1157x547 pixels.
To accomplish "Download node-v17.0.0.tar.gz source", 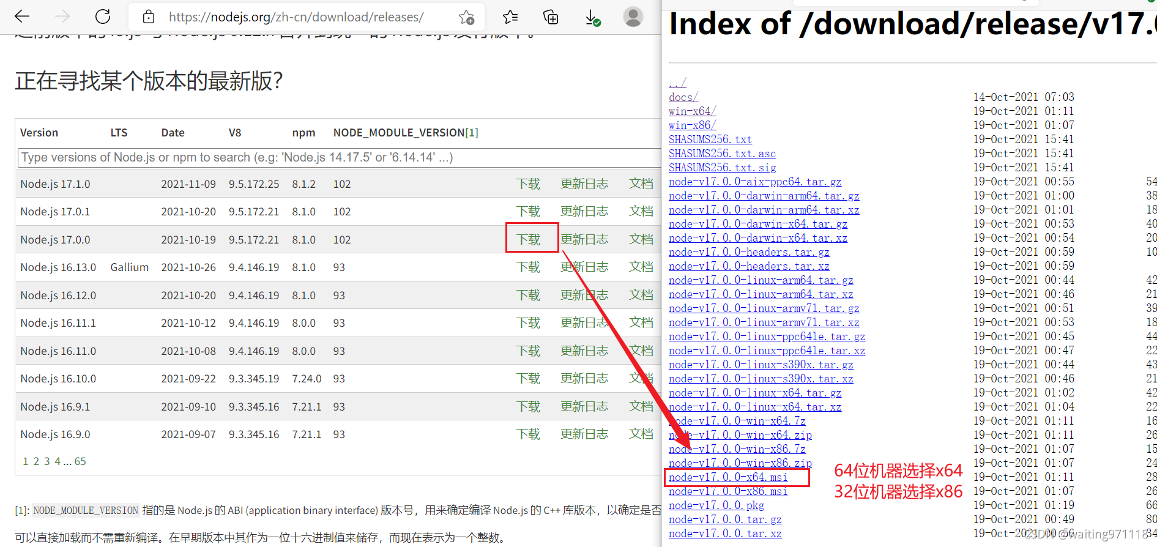I will tap(725, 519).
